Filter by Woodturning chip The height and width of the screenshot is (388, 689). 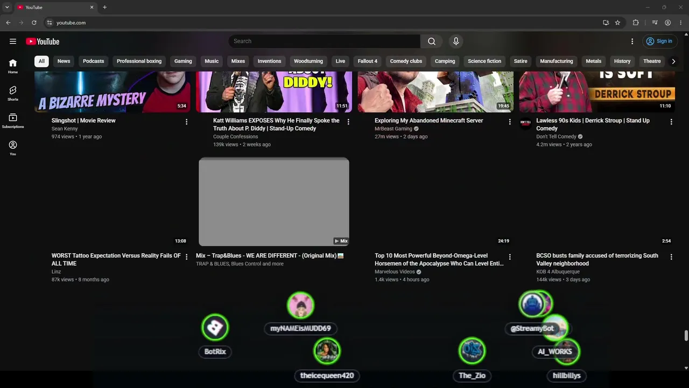(x=308, y=61)
